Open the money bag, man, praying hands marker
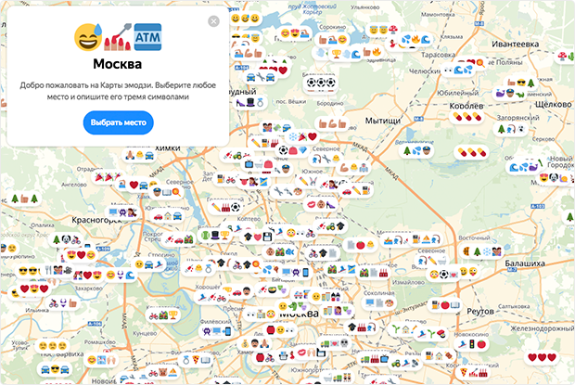 tap(255, 344)
